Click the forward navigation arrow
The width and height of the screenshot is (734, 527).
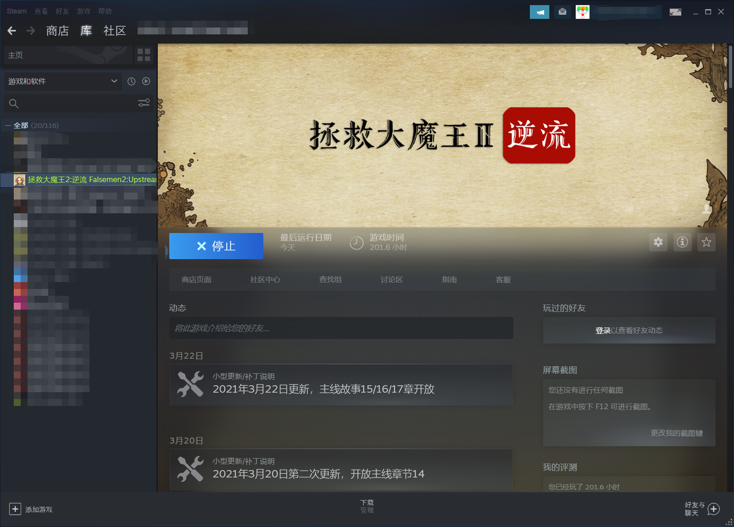(x=31, y=31)
